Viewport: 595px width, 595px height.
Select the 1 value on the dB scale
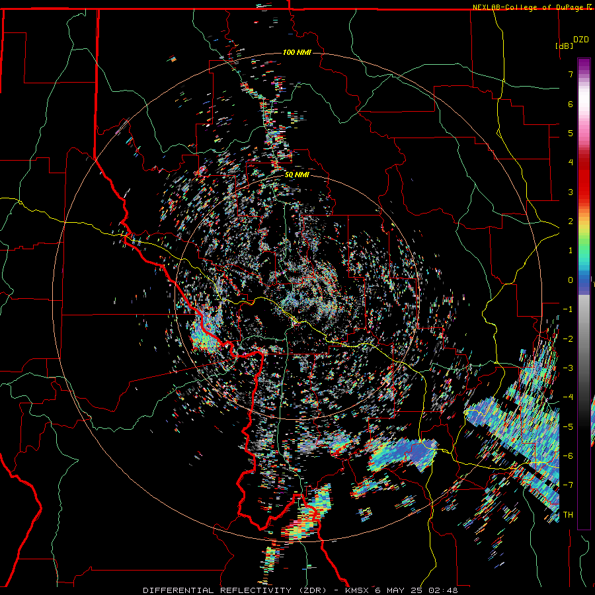click(x=571, y=251)
